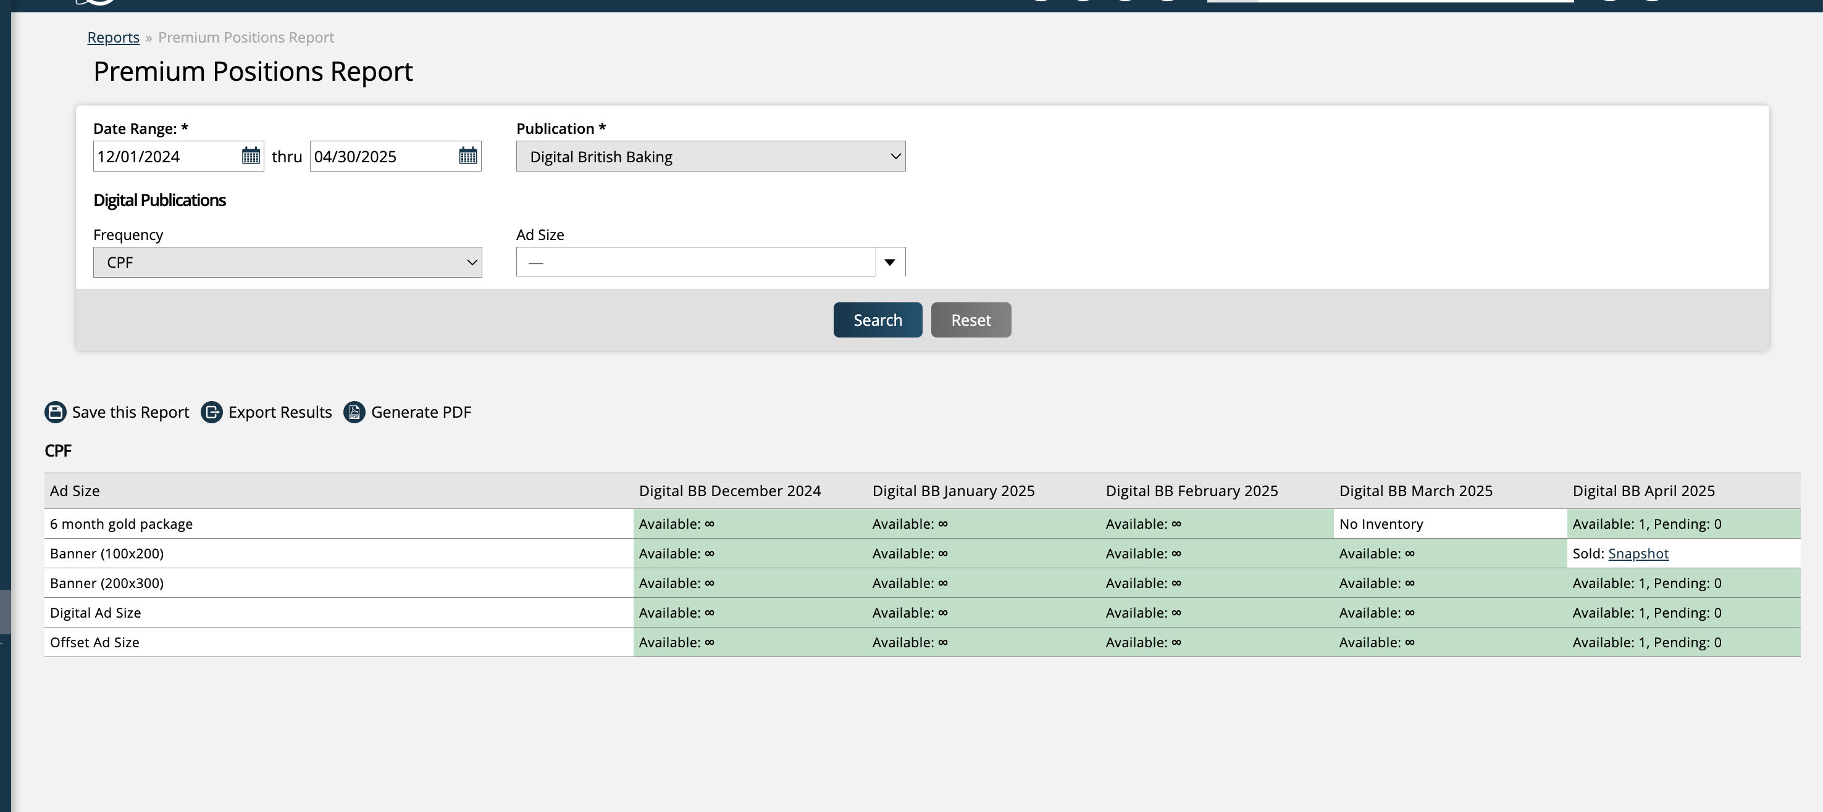
Task: Go to Reports via breadcrumb link
Action: pyautogui.click(x=113, y=38)
